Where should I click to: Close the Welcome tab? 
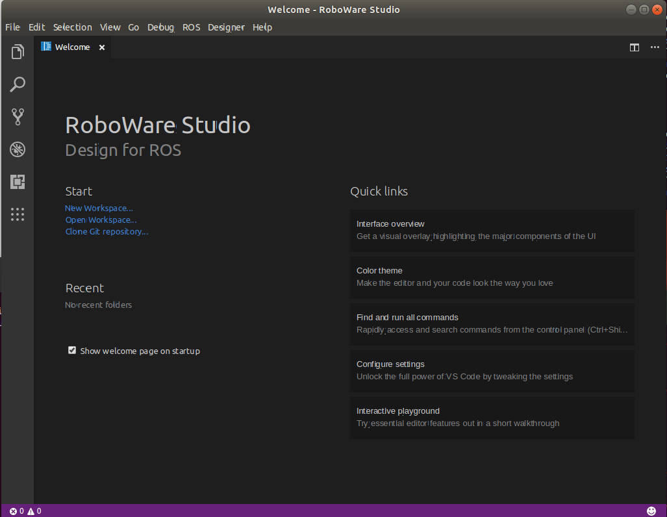tap(102, 47)
